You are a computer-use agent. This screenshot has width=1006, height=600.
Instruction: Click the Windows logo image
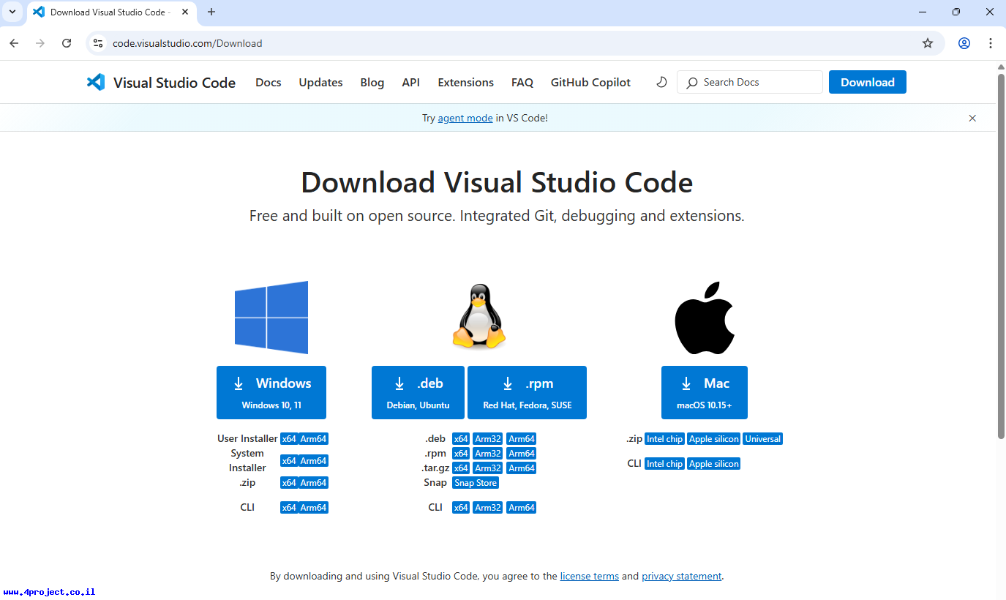click(271, 318)
